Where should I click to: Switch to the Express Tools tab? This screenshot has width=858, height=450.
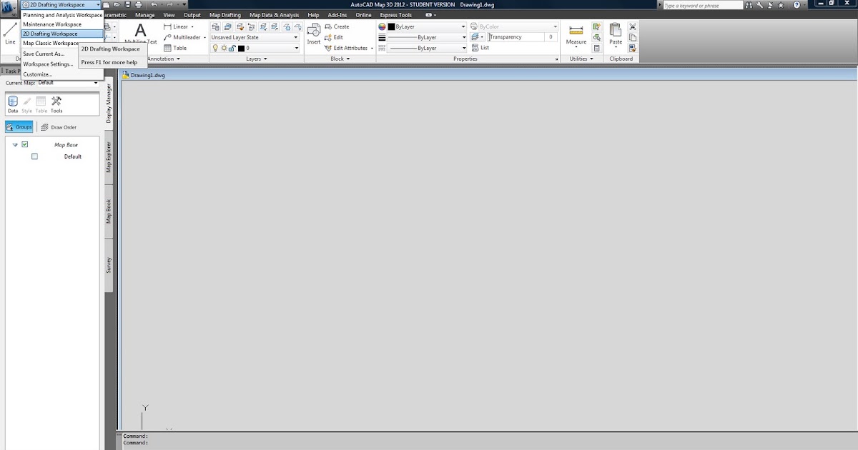(x=395, y=15)
